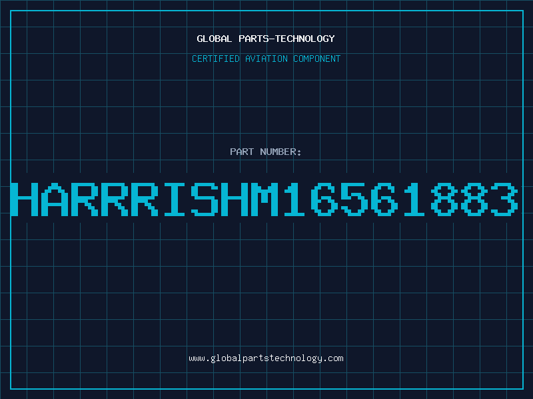Viewport: 533px width, 399px height.
Task: Select the final digit 3 of the part number
Action: pos(504,199)
